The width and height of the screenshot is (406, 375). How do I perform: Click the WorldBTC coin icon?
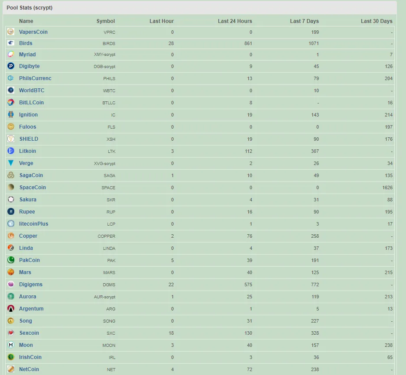point(11,90)
